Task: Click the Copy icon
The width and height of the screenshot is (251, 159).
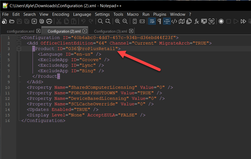Action: [x=66, y=21]
